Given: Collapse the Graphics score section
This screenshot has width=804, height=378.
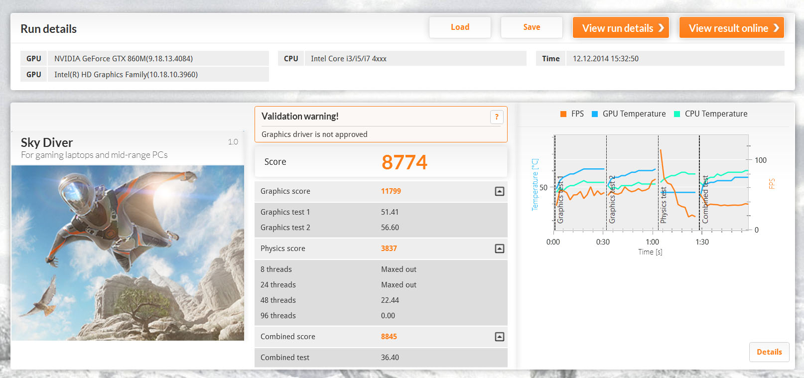Looking at the screenshot, I should (x=499, y=191).
